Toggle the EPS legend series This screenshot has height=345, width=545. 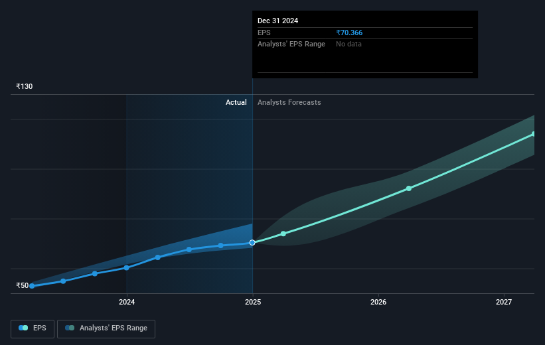click(33, 328)
